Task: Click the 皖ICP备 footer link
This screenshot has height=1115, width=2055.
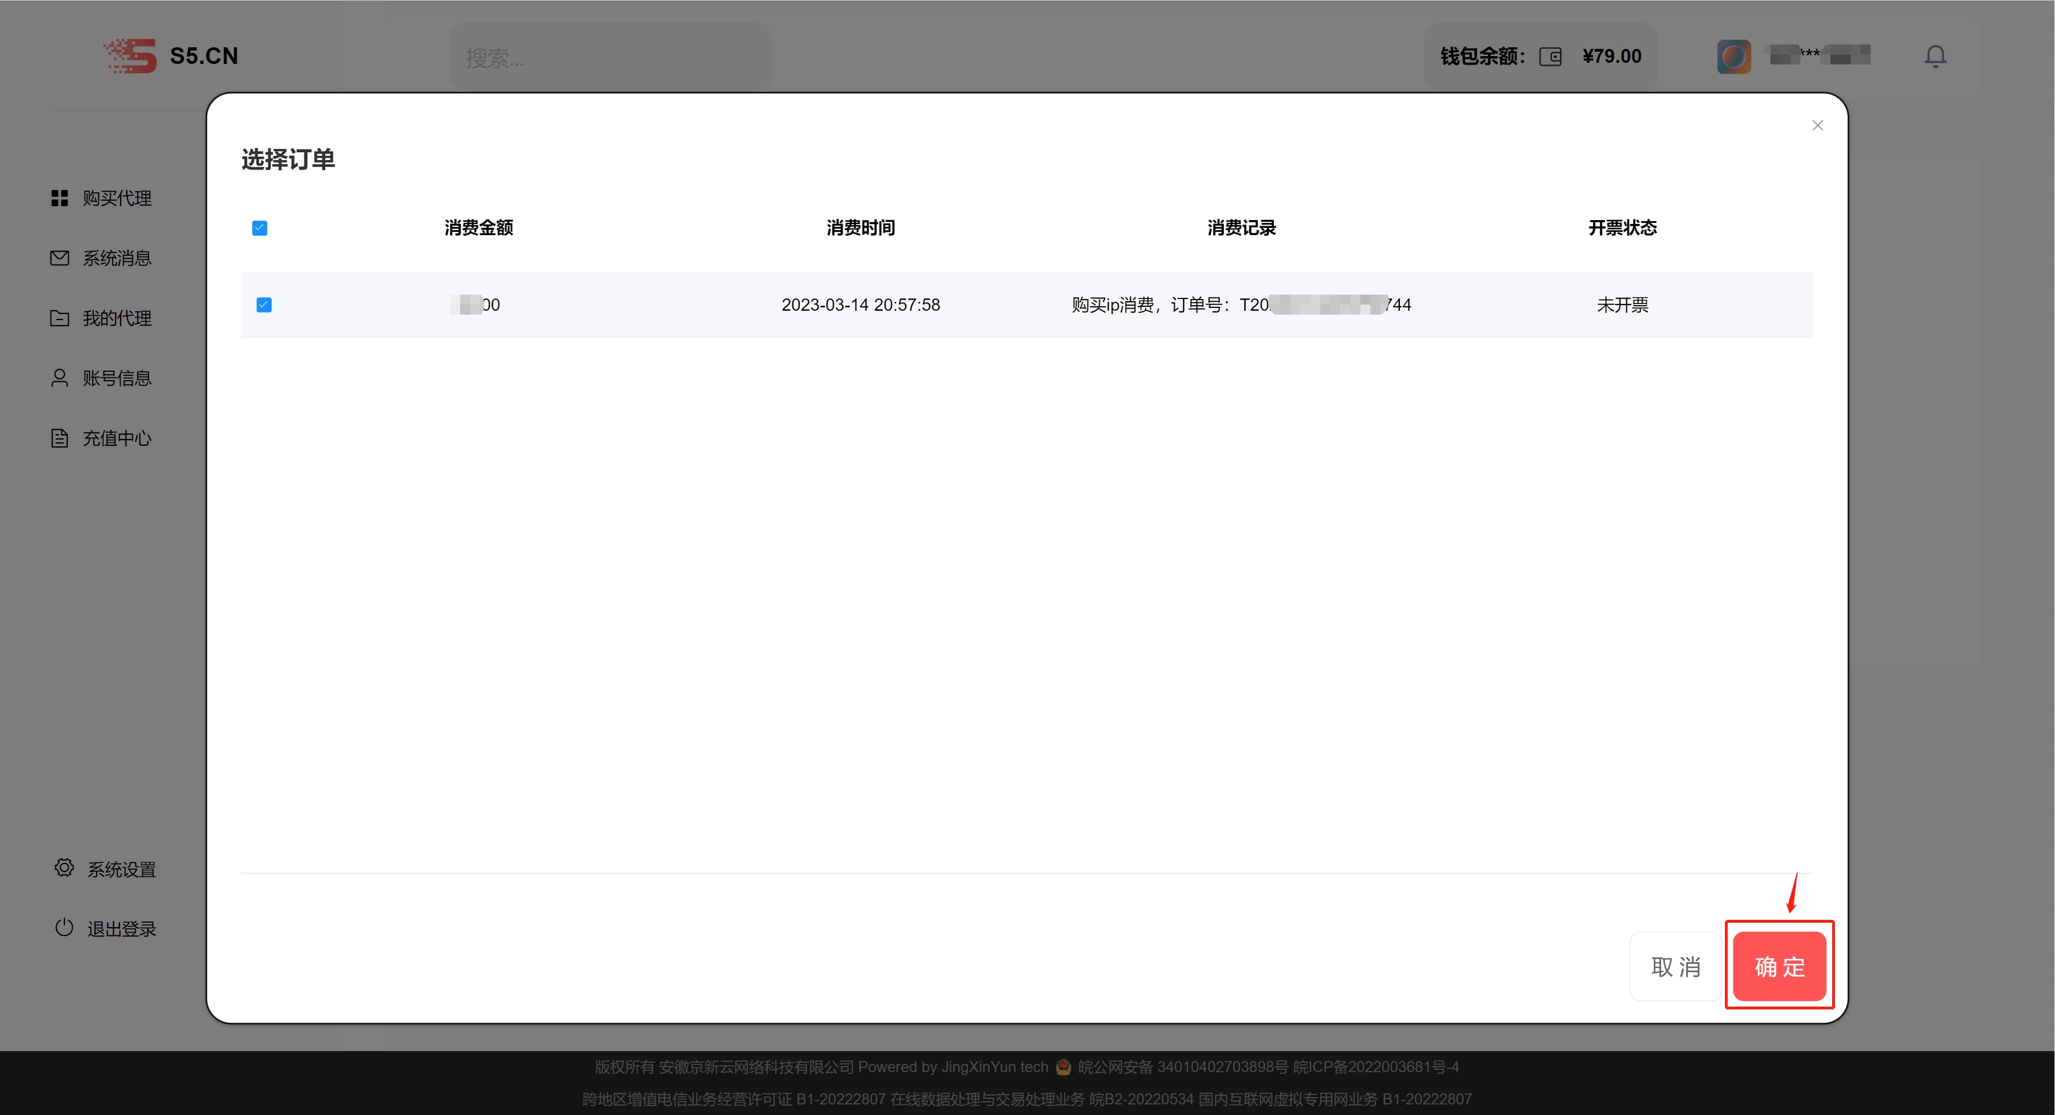Action: [1375, 1067]
